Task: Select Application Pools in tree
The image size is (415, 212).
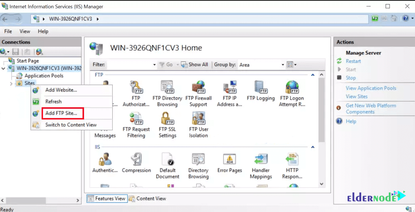Action: point(44,76)
